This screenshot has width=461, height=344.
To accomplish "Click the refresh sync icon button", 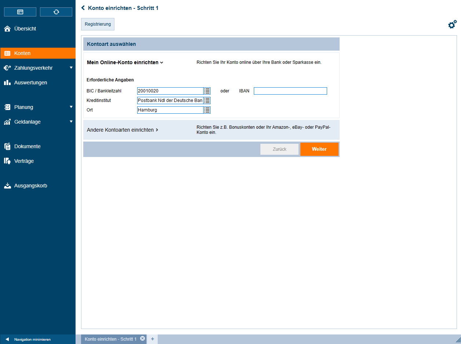I will (x=56, y=12).
